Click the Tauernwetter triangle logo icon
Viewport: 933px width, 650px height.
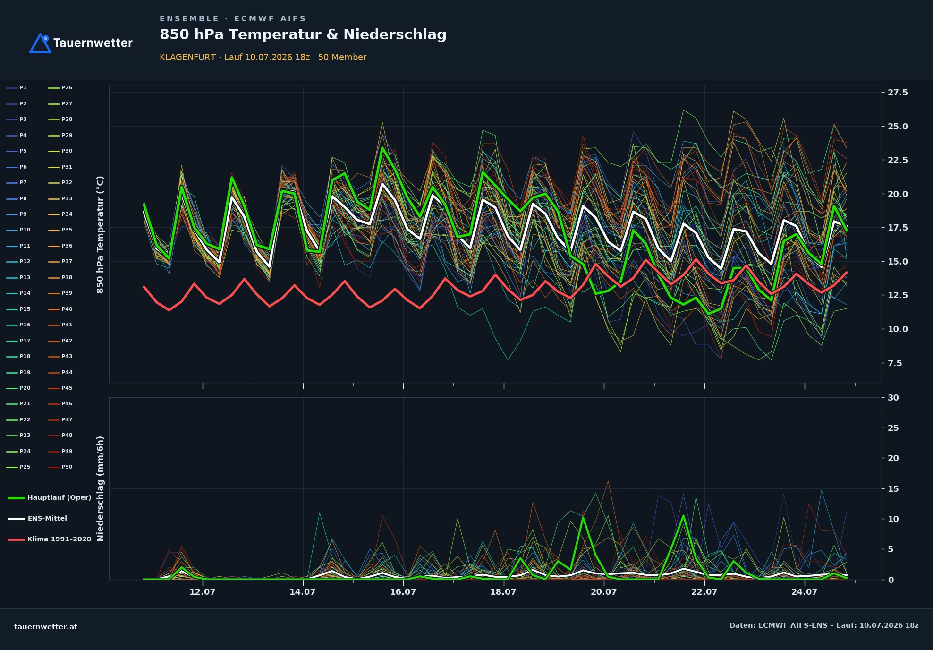(41, 43)
